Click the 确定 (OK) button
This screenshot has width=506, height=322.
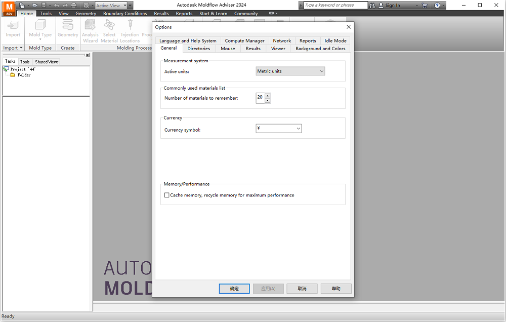(x=234, y=289)
